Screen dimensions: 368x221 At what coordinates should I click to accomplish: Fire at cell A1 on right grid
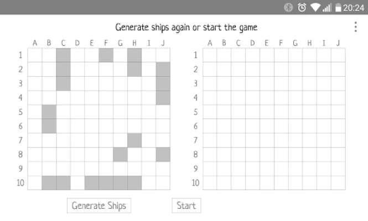[210, 55]
